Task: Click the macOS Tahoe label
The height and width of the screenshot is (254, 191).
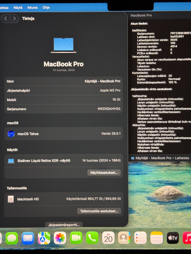Action: [x=28, y=134]
